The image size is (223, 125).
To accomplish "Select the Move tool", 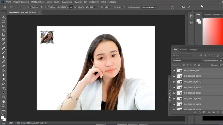I will pos(3,17).
